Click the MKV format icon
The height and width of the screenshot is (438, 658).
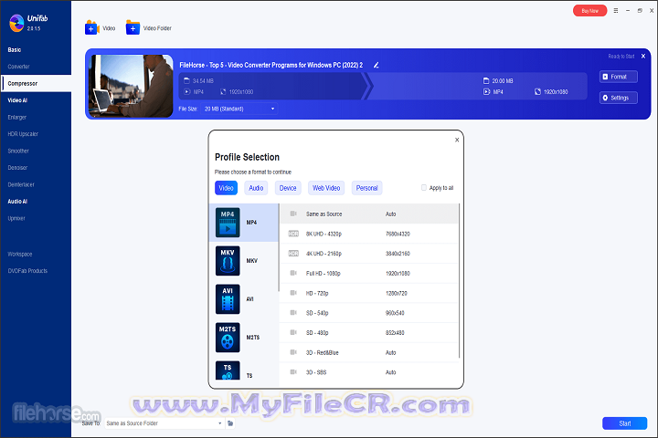pos(228,261)
